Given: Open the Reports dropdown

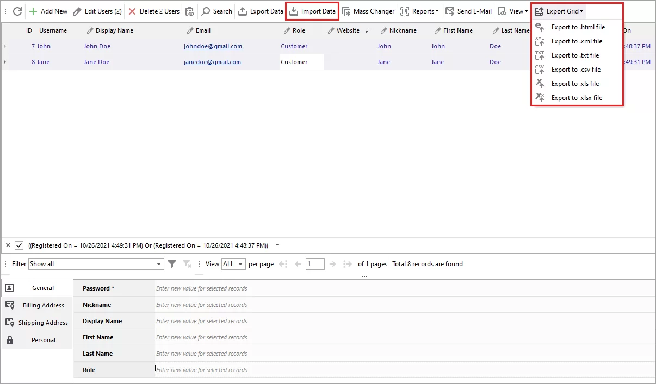Looking at the screenshot, I should (x=423, y=11).
